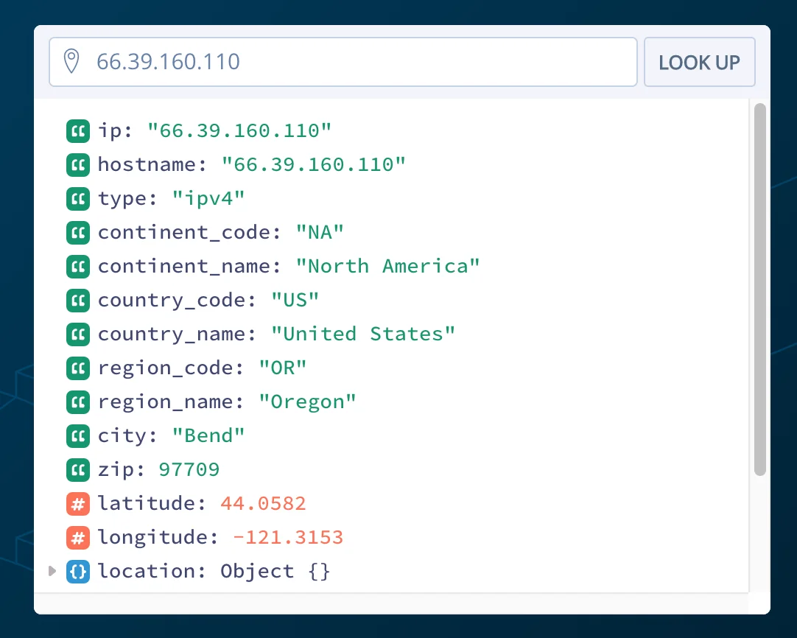This screenshot has height=638, width=797.
Task: Click the object braces icon beside location
Action: pyautogui.click(x=78, y=572)
